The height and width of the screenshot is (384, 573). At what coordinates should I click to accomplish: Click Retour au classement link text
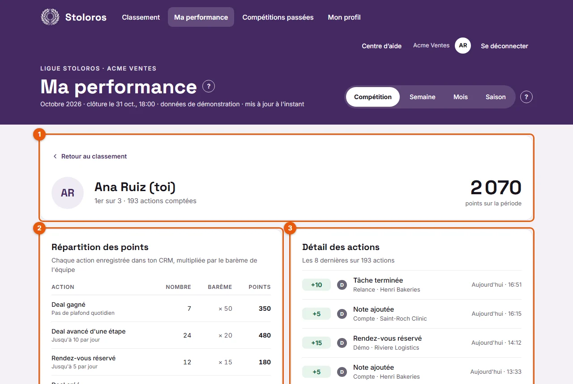pos(94,156)
